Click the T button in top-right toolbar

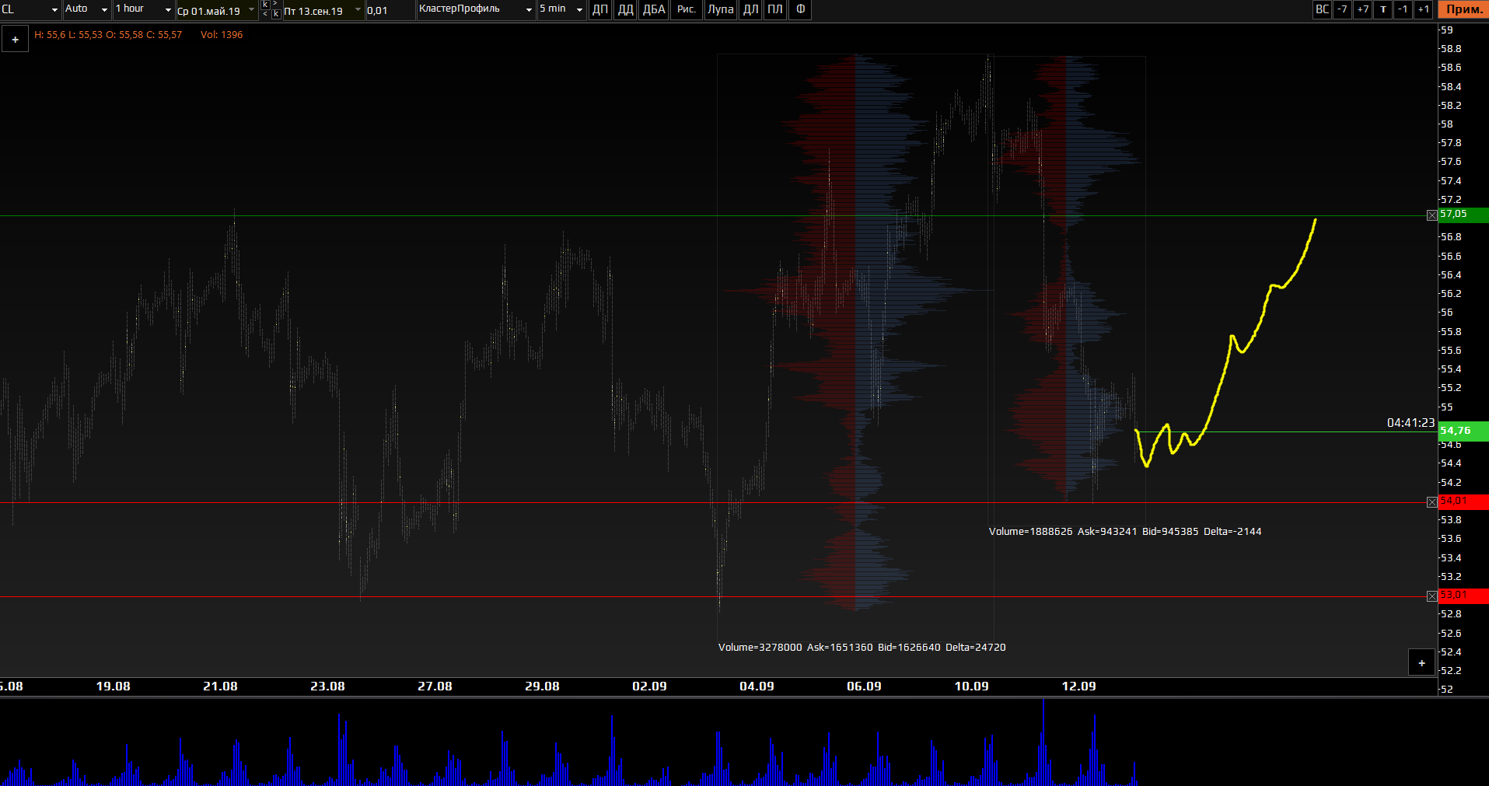click(x=1382, y=9)
